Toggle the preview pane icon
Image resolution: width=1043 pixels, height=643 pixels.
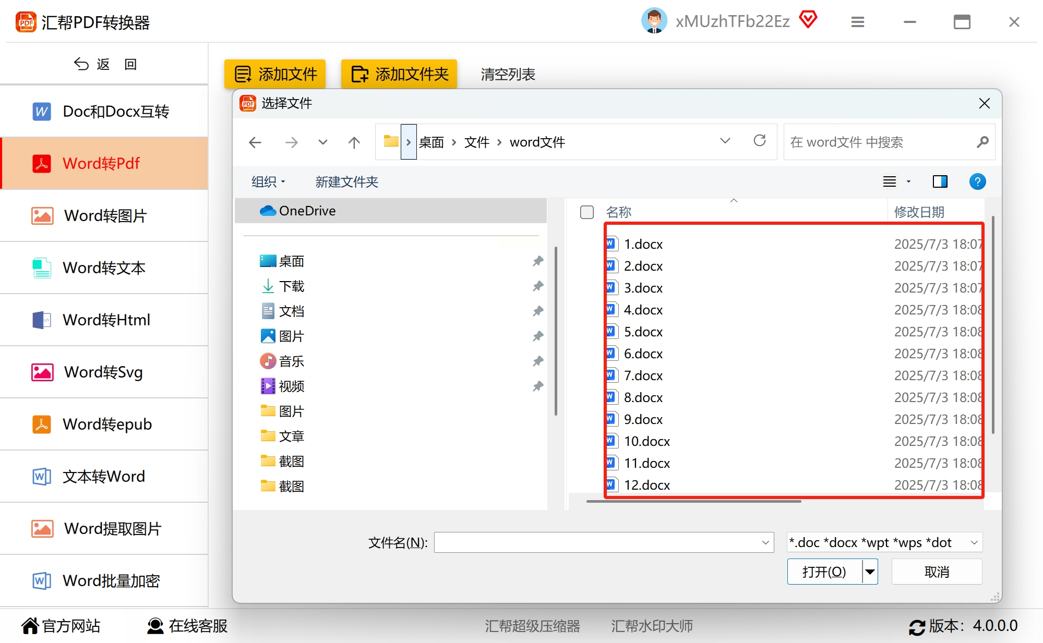point(940,181)
